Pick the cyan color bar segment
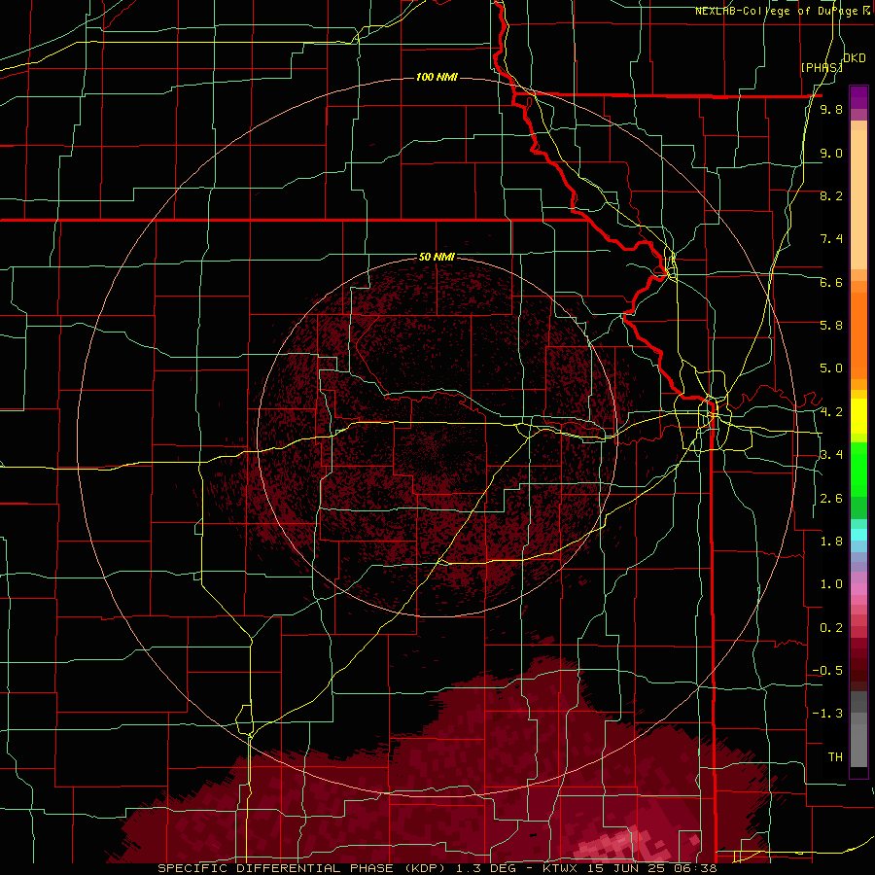Screen dimensions: 875x875 858,535
